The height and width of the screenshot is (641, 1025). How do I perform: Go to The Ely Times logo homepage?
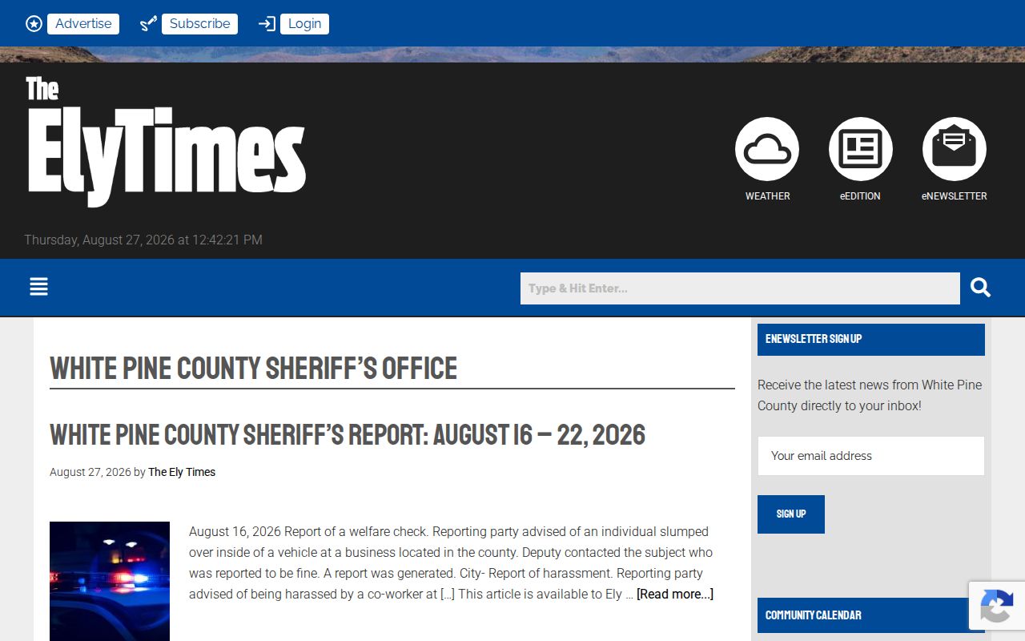[166, 141]
